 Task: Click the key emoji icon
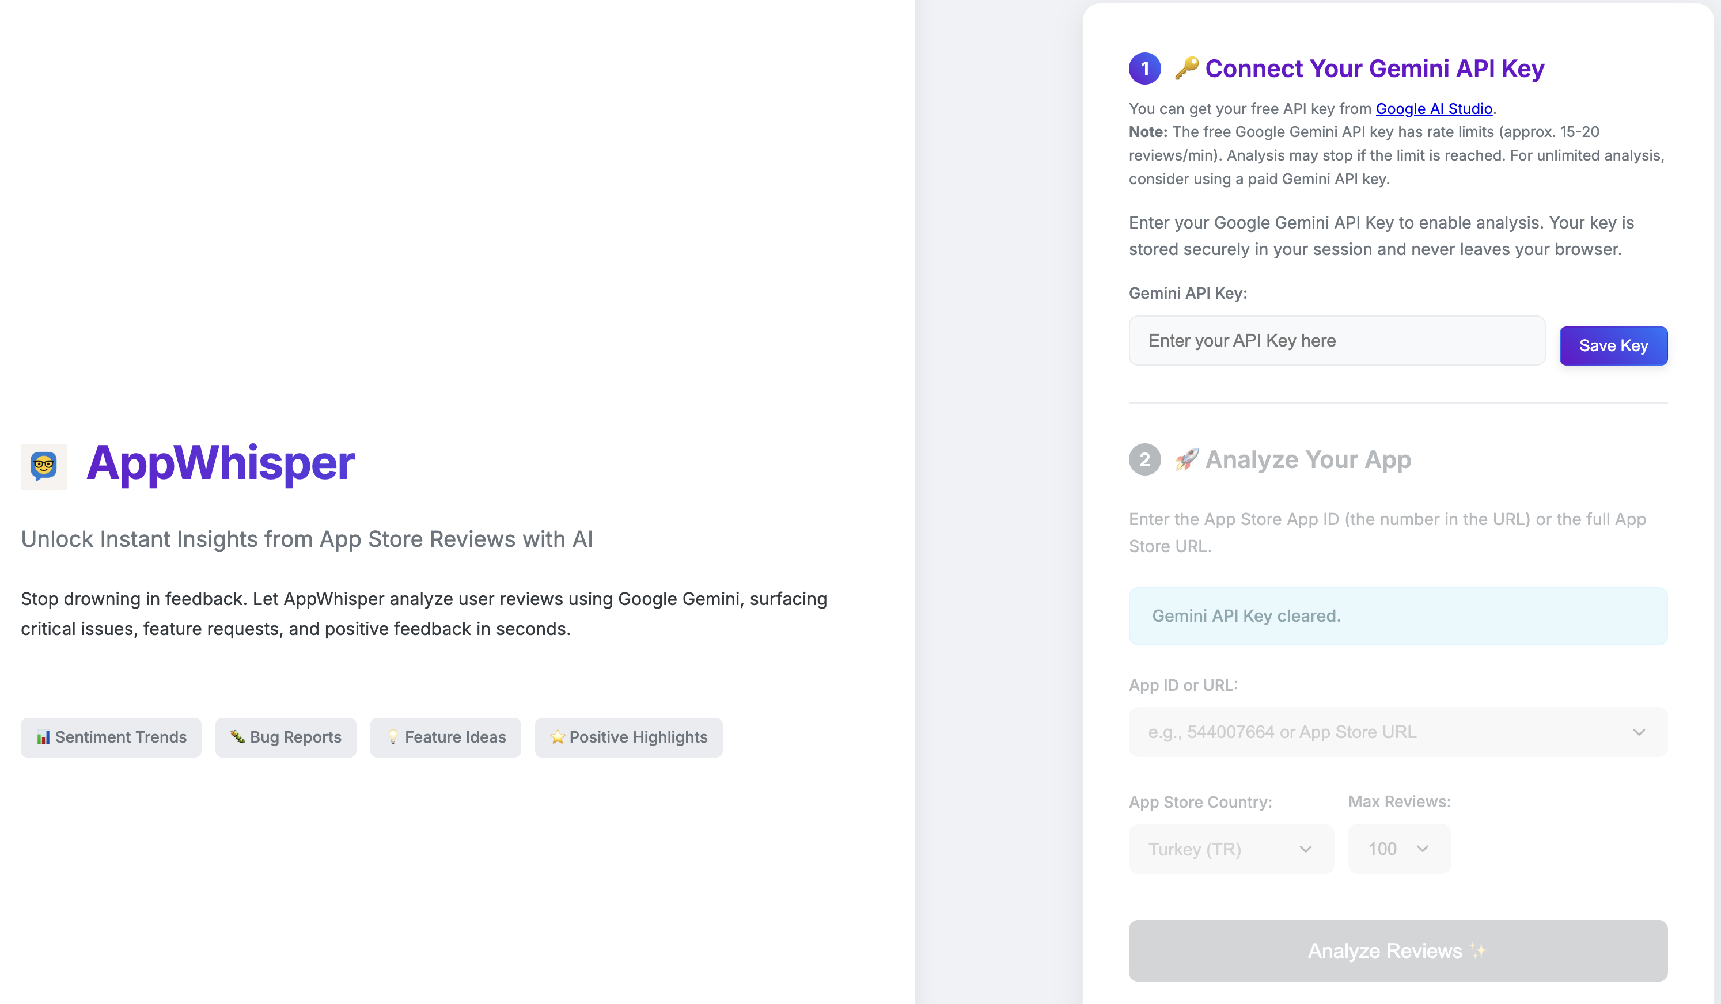pyautogui.click(x=1186, y=69)
